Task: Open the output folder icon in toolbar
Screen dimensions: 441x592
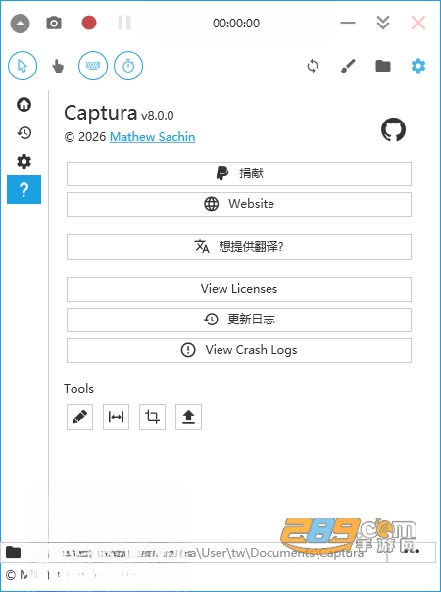Action: [383, 66]
